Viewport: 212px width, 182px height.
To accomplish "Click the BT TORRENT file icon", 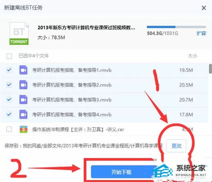I will 19,34.
